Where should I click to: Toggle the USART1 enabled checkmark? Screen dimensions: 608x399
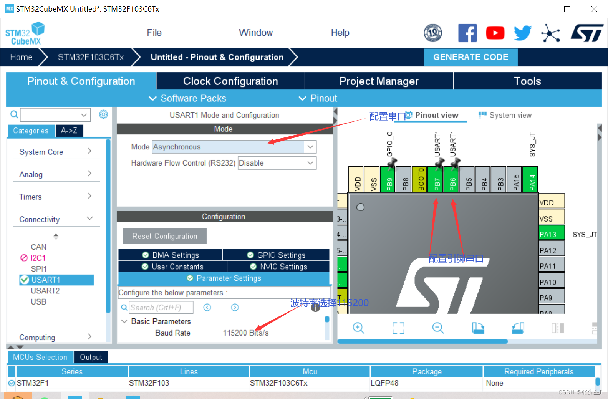[x=25, y=280]
